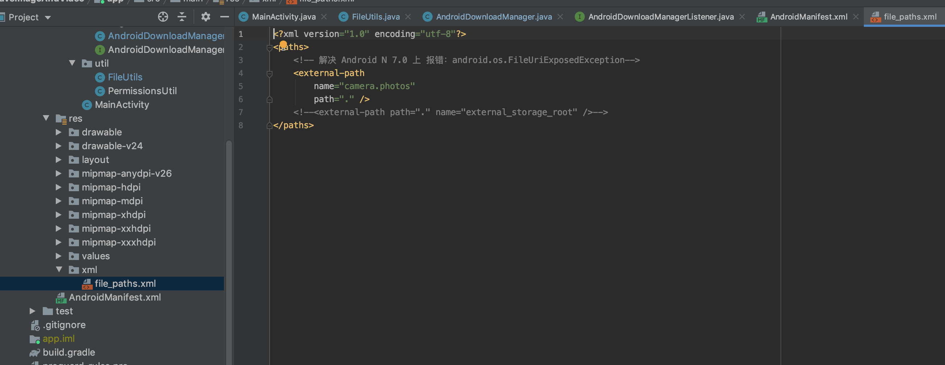Image resolution: width=945 pixels, height=365 pixels.
Task: Hide the Project panel with minus icon
Action: pos(225,17)
